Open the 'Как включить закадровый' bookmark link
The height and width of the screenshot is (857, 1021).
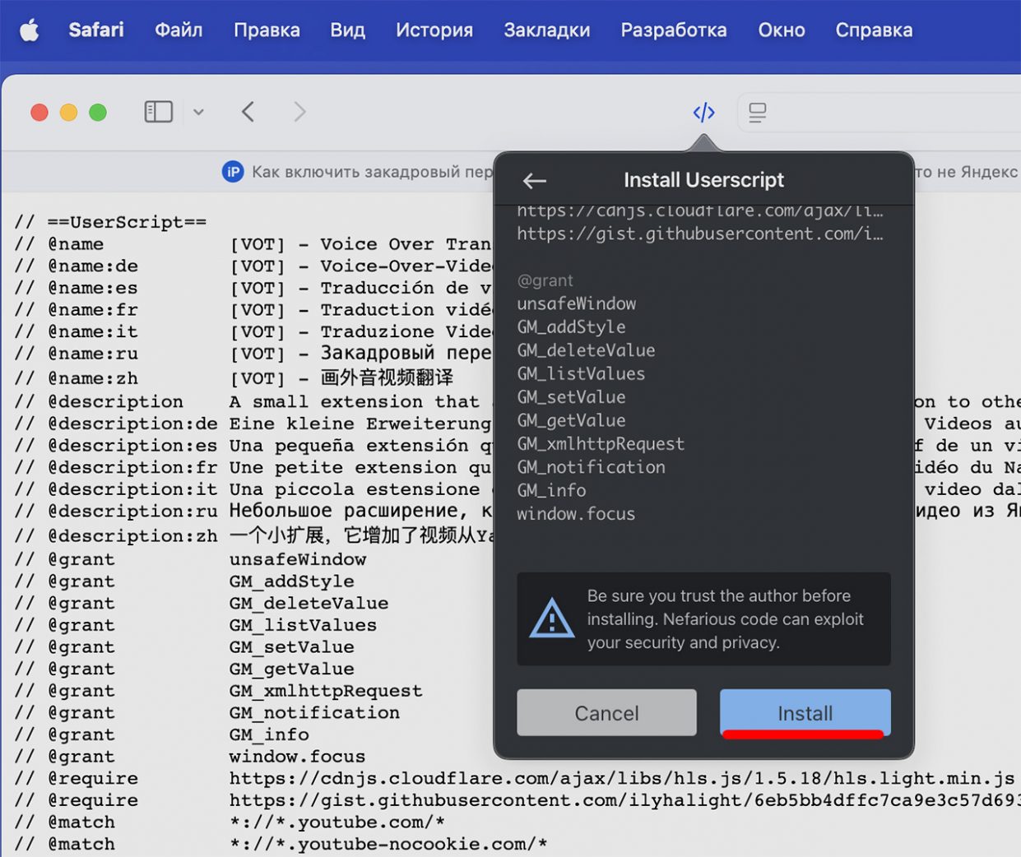point(372,172)
